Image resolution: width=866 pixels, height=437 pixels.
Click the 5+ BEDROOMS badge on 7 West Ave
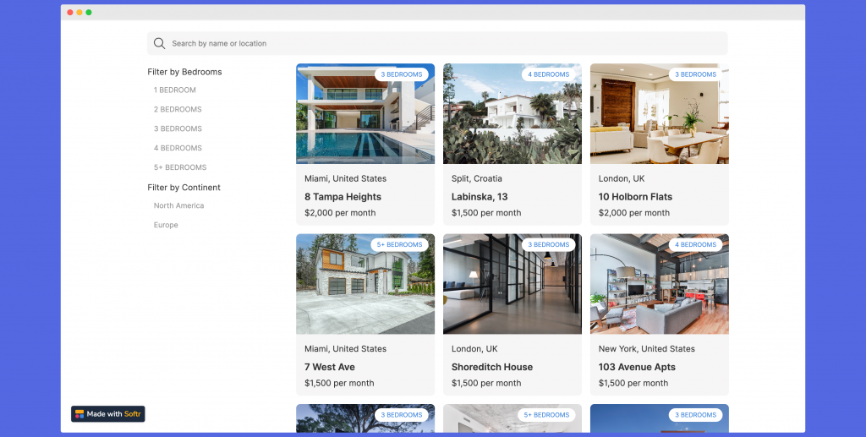(399, 244)
